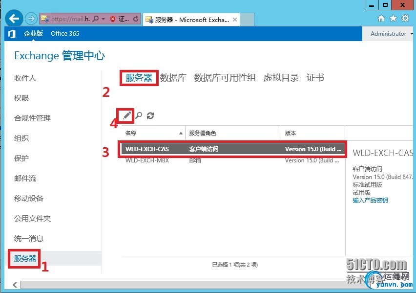416x293 pixels.
Task: Click the search magnifier in address bar
Action: tap(96, 19)
